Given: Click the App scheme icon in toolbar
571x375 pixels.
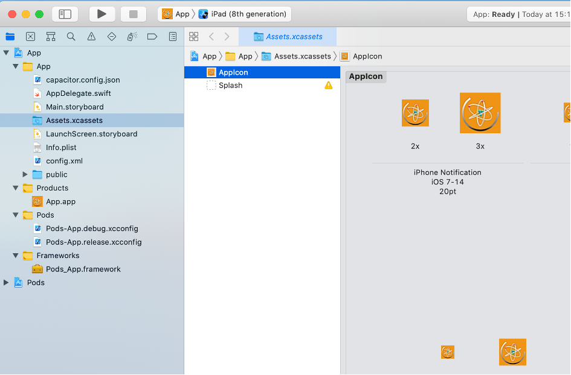Looking at the screenshot, I should coord(167,14).
